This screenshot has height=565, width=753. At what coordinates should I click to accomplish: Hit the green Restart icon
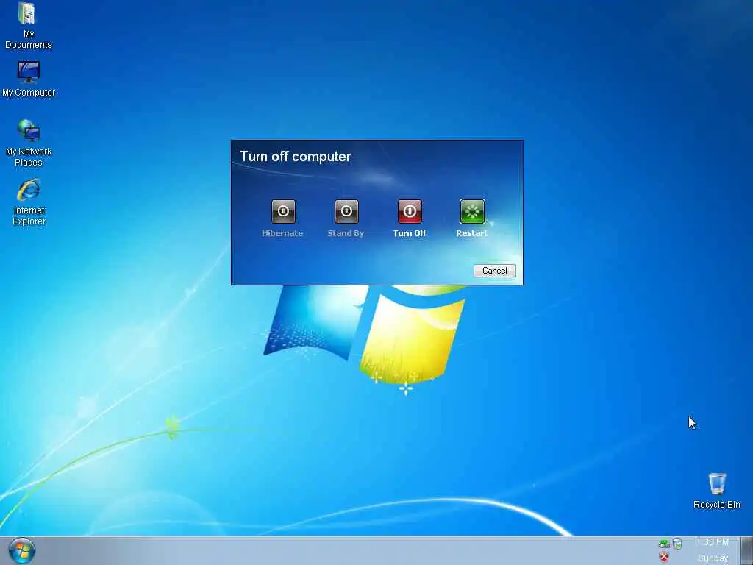(x=472, y=211)
